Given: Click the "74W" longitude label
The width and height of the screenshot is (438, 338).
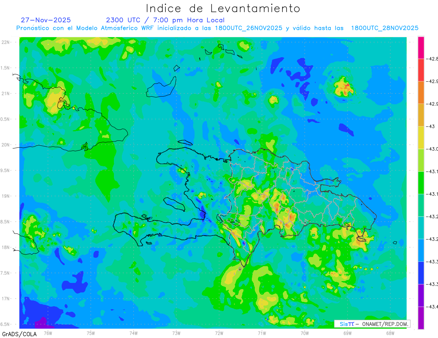Looking at the screenshot, I should [134, 333].
